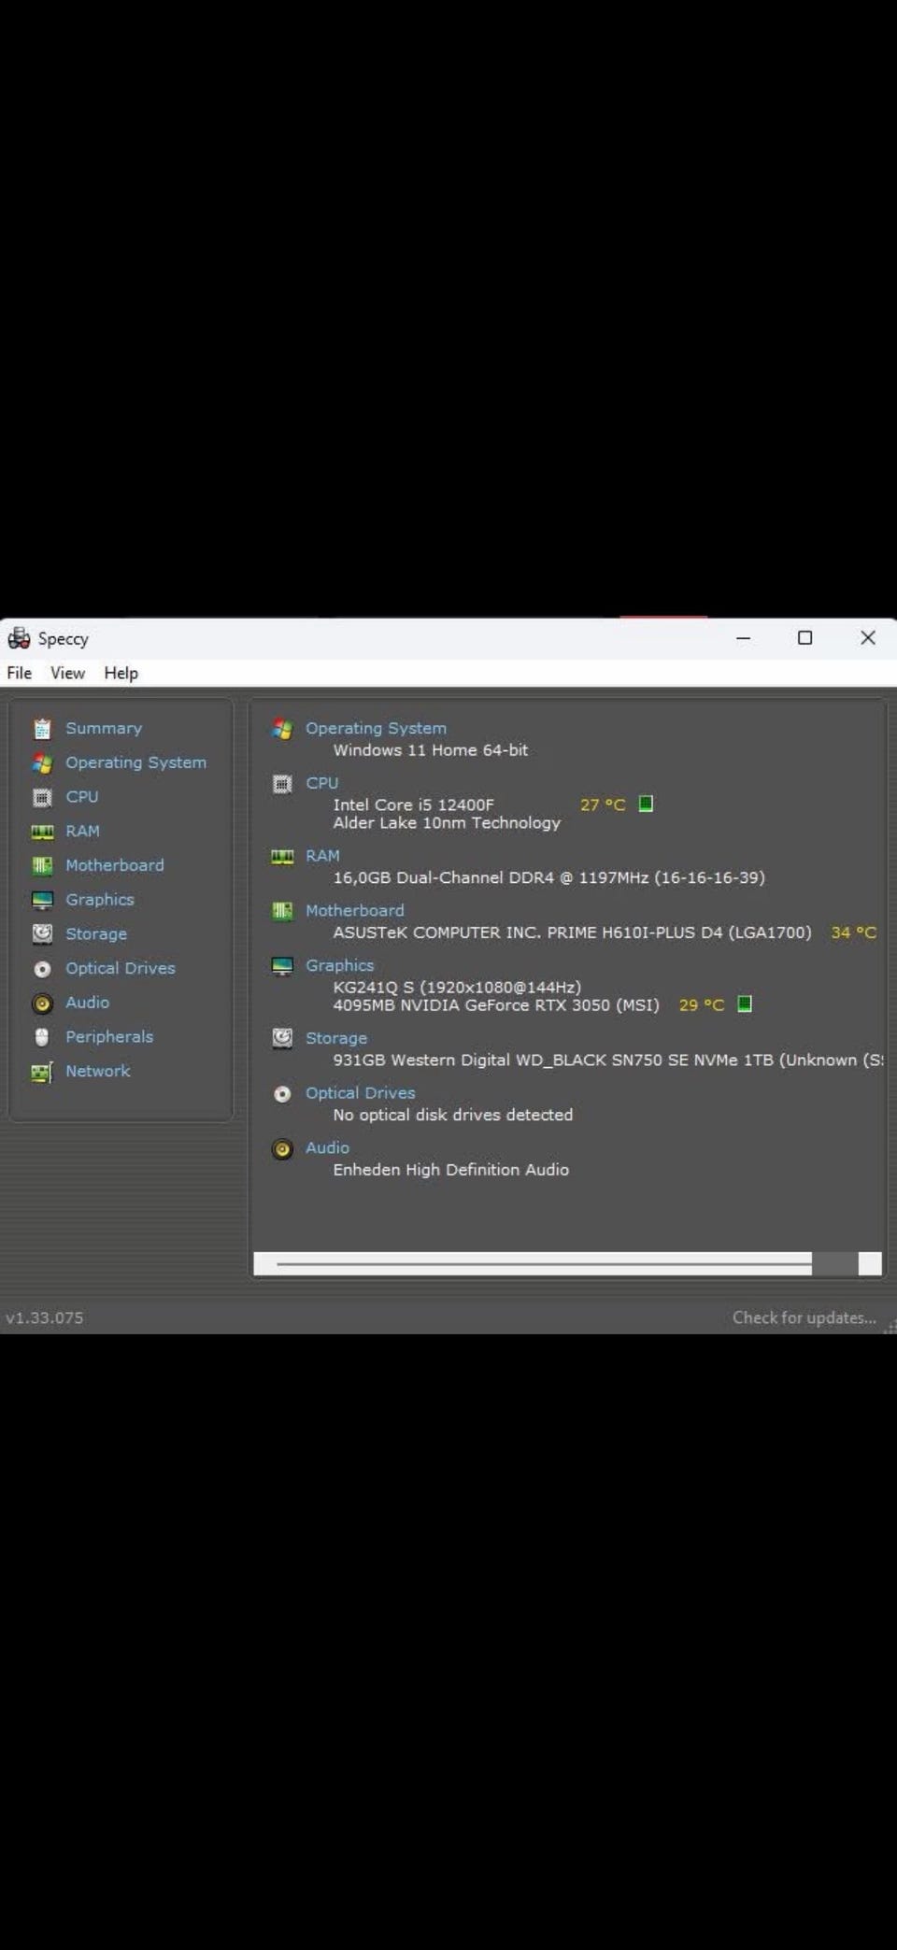Click the Check for updates link

[804, 1317]
